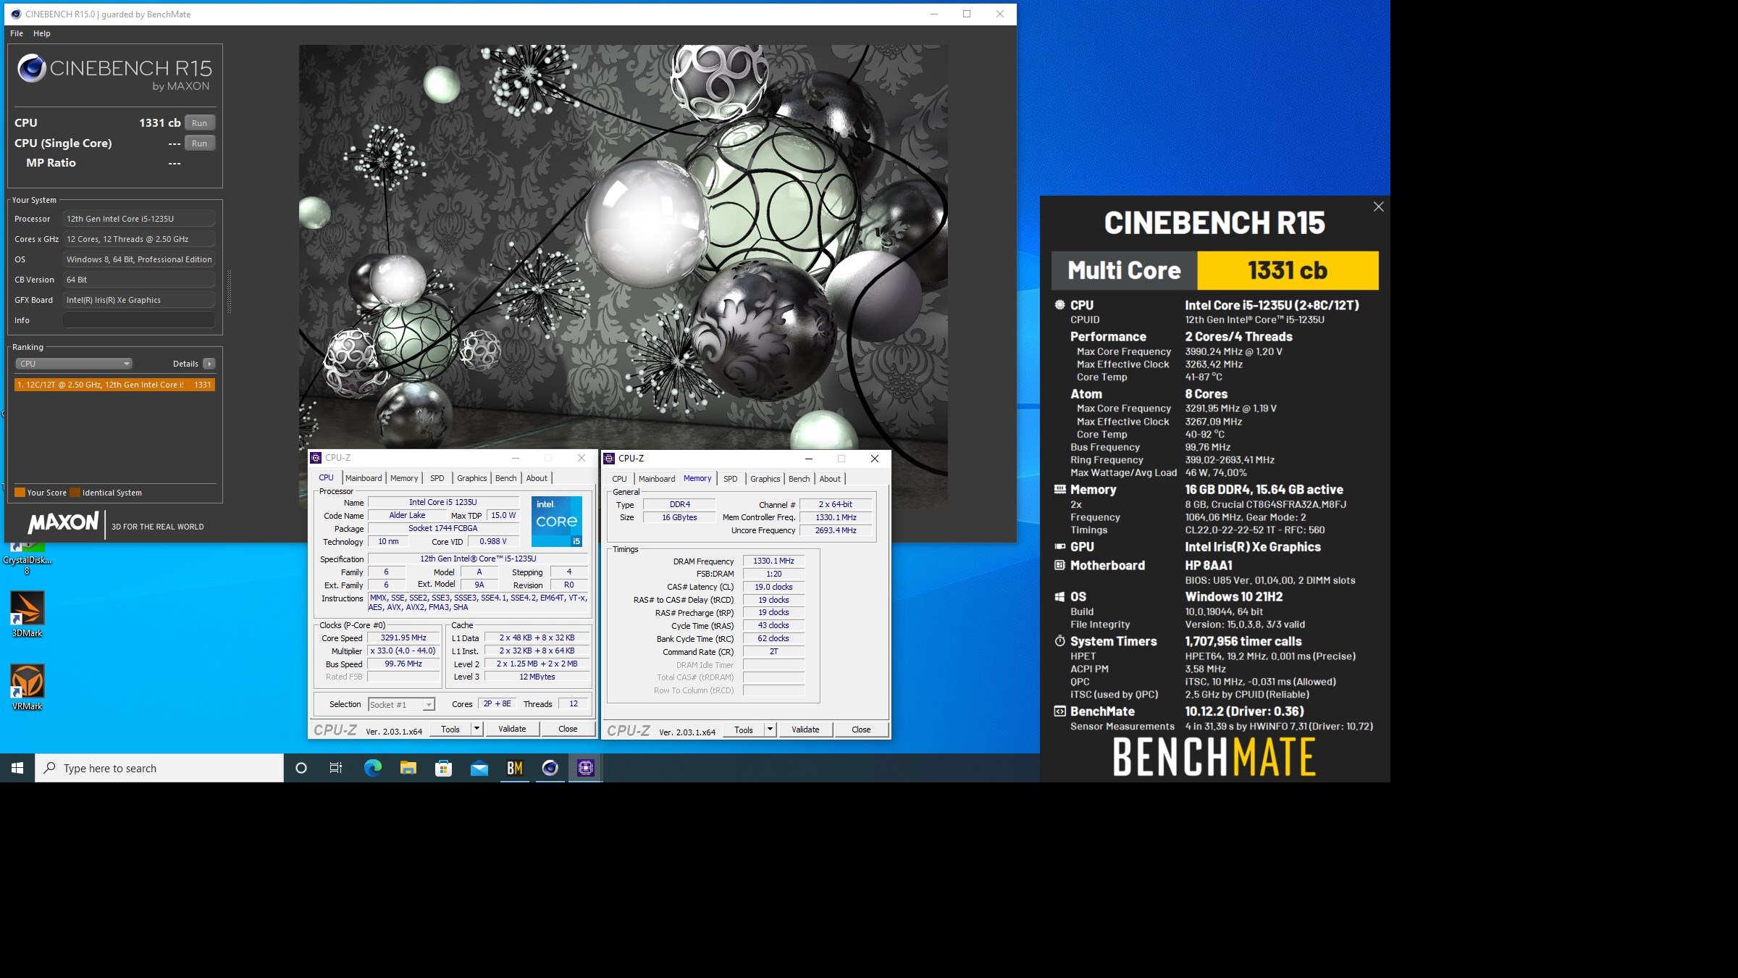Open About tab in right CPU-Z window

(x=830, y=479)
